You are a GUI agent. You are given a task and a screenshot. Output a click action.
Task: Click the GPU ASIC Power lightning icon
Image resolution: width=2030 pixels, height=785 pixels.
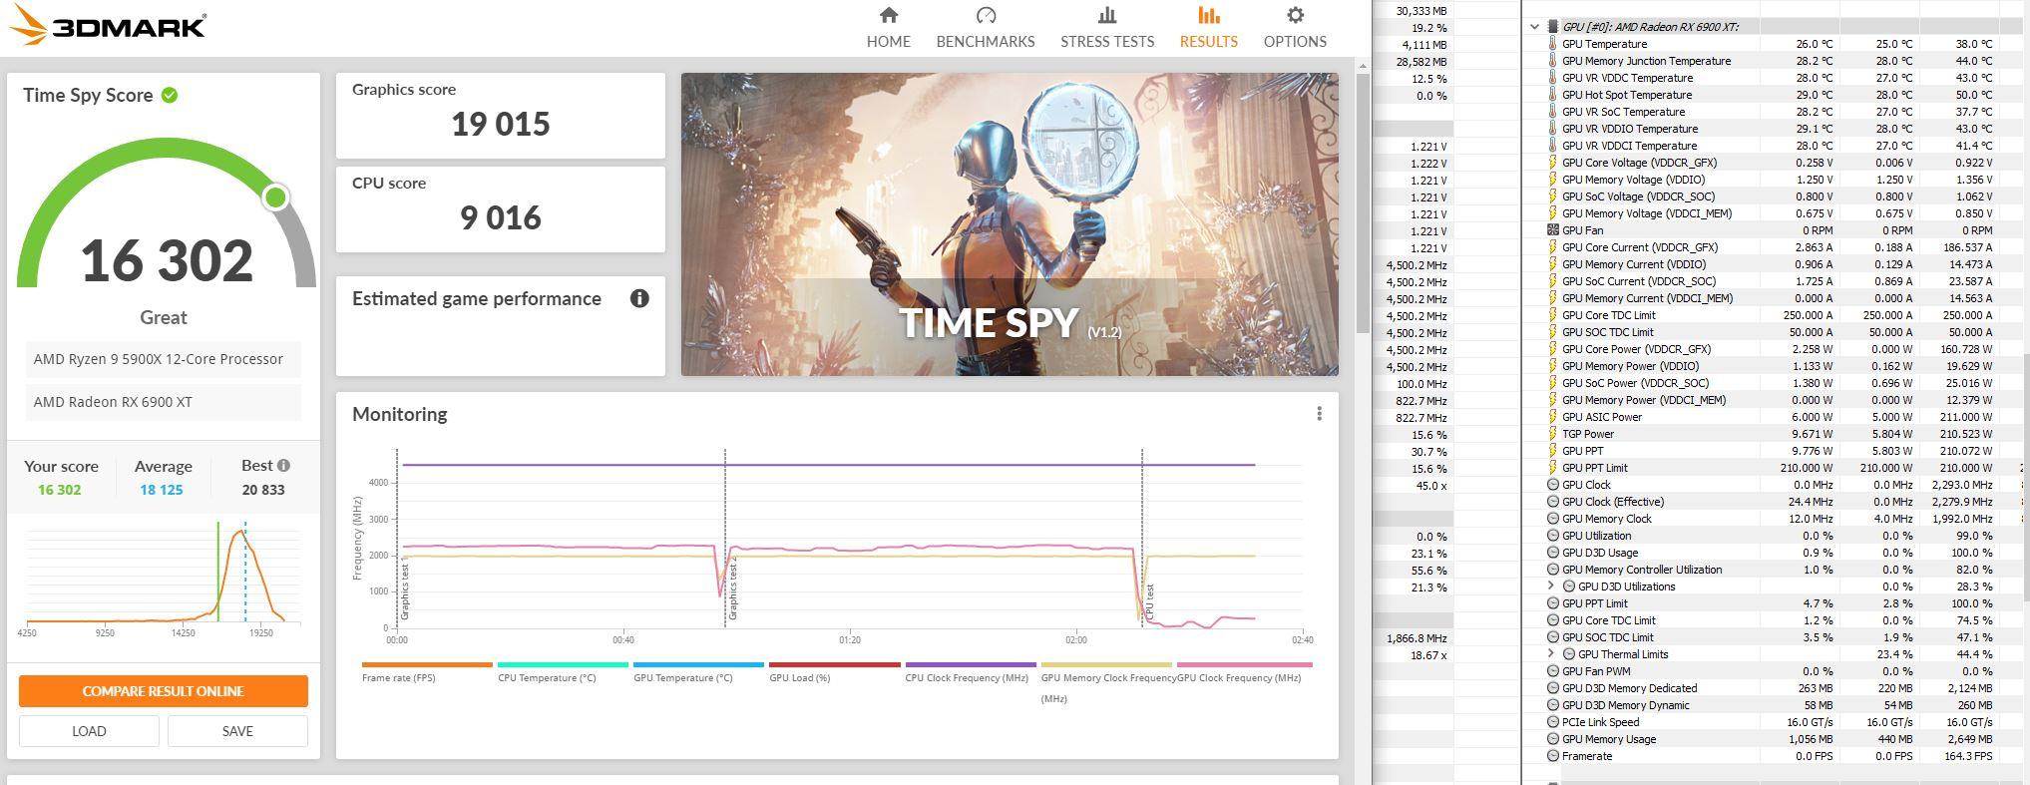pos(1552,417)
